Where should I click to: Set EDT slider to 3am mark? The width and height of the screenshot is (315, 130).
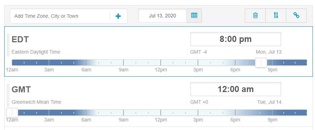pos(49,63)
